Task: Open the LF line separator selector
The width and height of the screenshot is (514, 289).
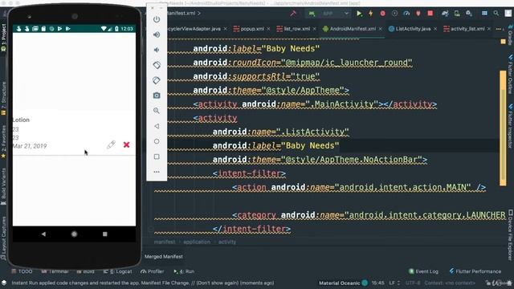Action: (394, 283)
